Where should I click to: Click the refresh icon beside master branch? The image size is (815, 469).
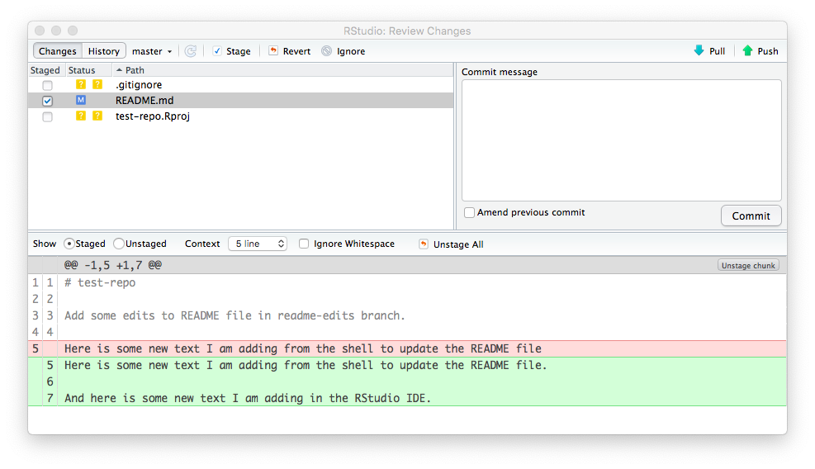pyautogui.click(x=191, y=51)
